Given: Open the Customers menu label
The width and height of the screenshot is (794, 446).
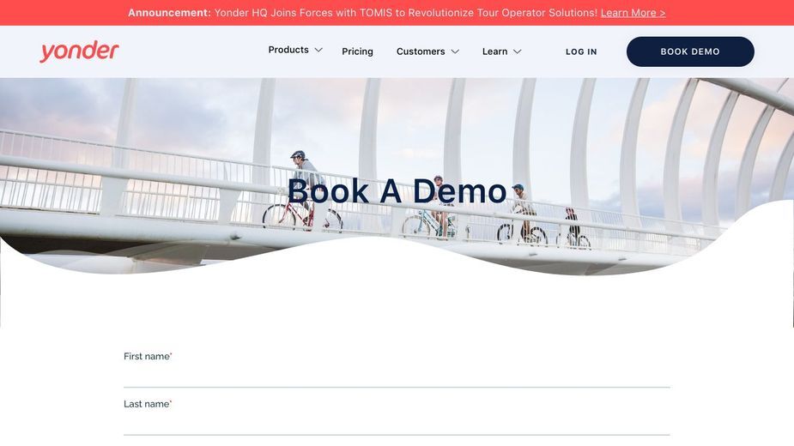Looking at the screenshot, I should pyautogui.click(x=421, y=51).
